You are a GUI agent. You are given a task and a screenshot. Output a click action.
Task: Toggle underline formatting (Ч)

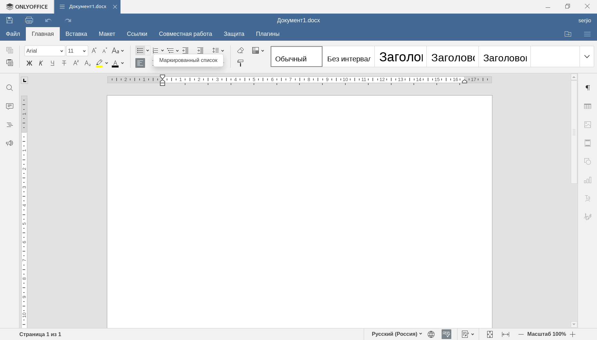click(x=52, y=63)
